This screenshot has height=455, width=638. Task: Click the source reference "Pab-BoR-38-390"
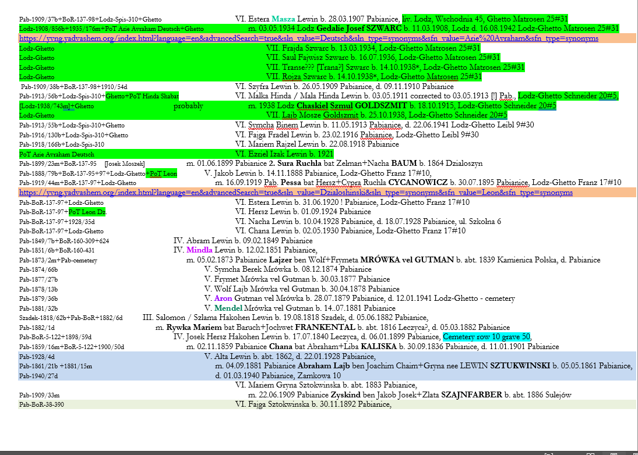(x=41, y=404)
